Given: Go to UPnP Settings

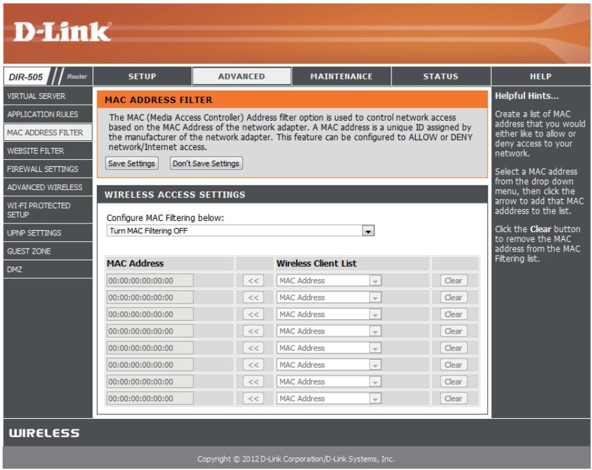Looking at the screenshot, I should [48, 233].
